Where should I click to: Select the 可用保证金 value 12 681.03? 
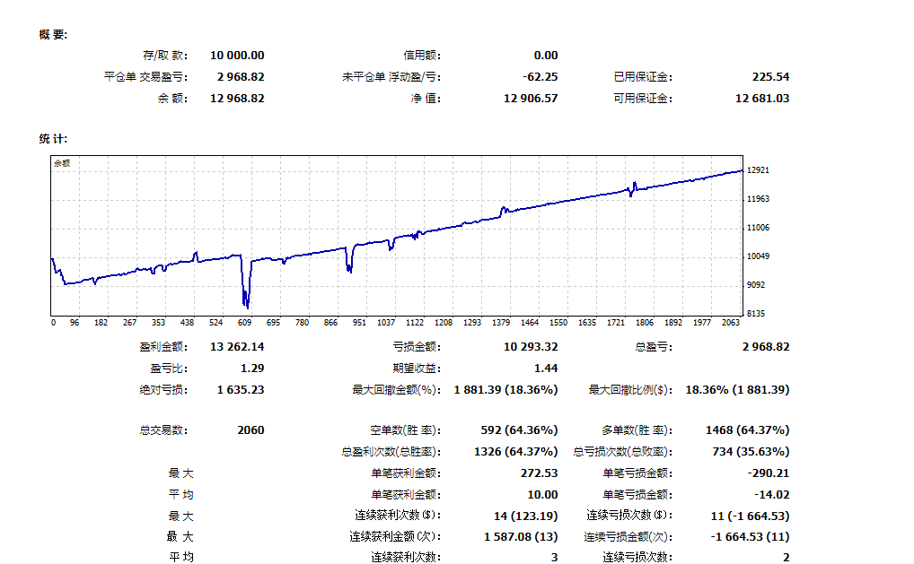(x=762, y=99)
